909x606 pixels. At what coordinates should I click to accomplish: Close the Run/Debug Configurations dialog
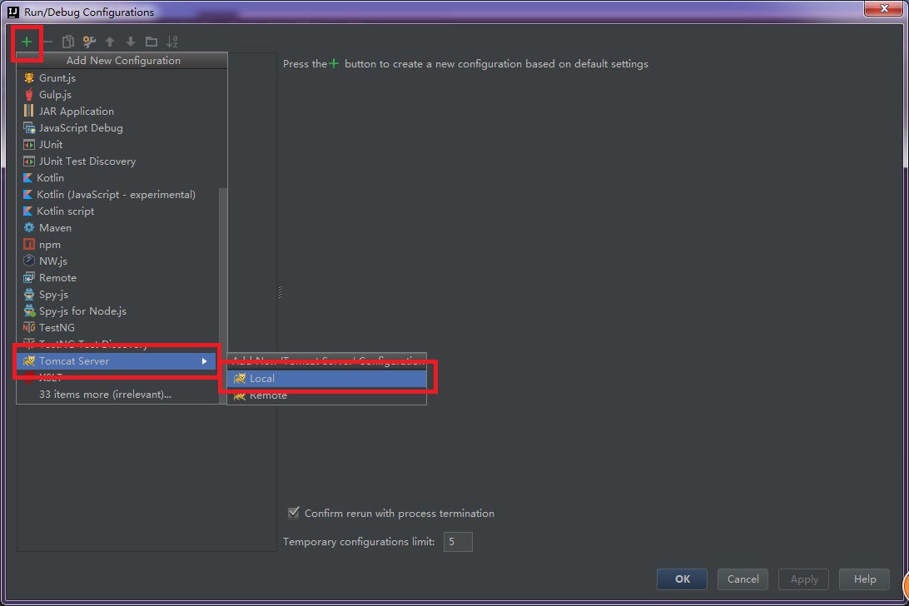tap(884, 8)
